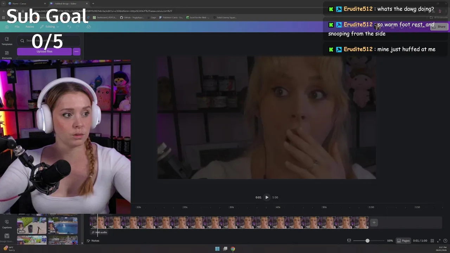
Task: Click the Excel for the Web bookmark
Action: [198, 17]
